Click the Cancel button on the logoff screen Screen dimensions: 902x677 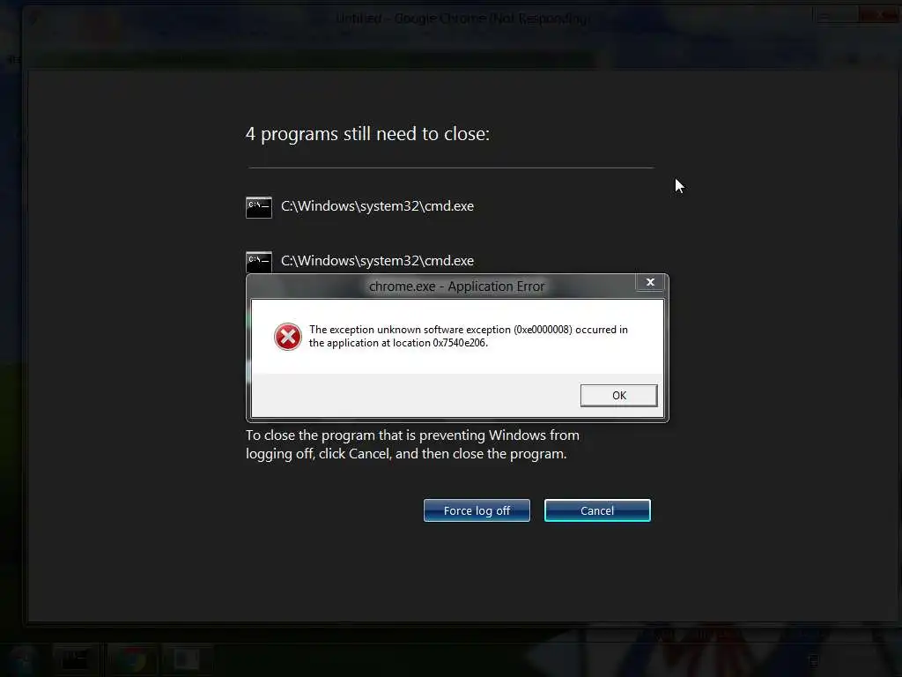pyautogui.click(x=597, y=510)
